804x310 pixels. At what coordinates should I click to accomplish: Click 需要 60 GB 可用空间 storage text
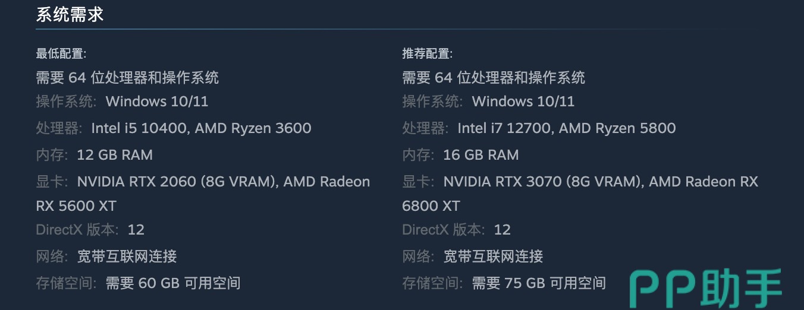(x=173, y=283)
